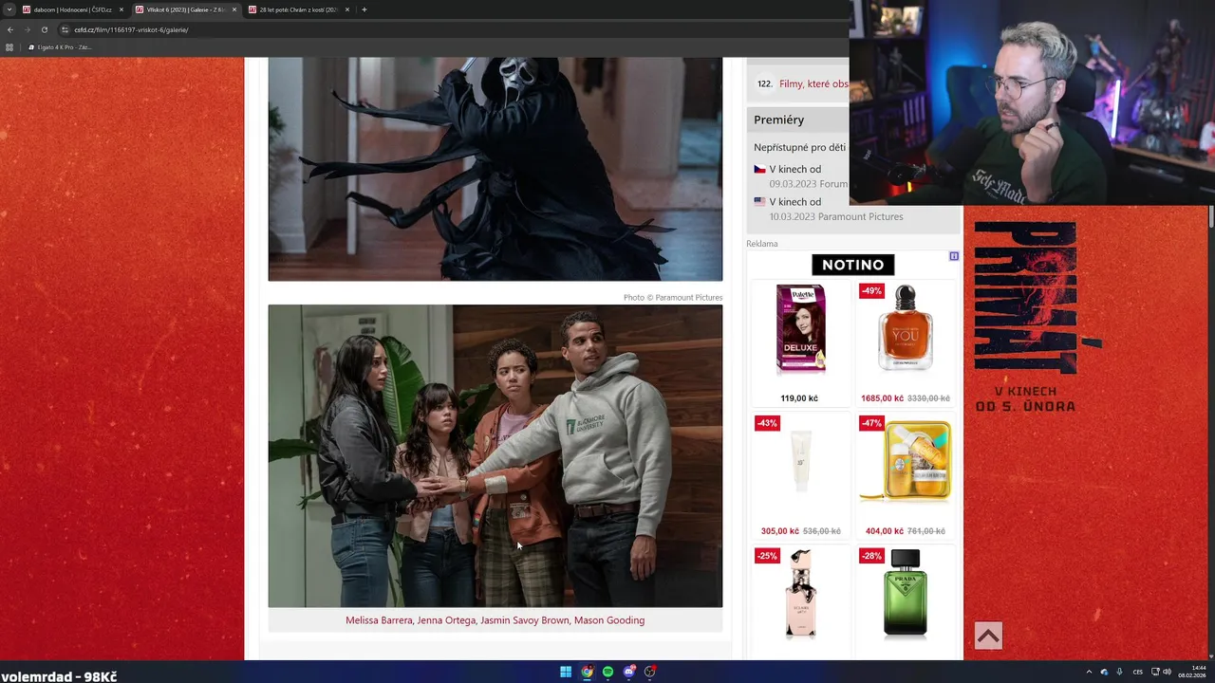Open the Palette Deluxe hair dye ad

799,328
